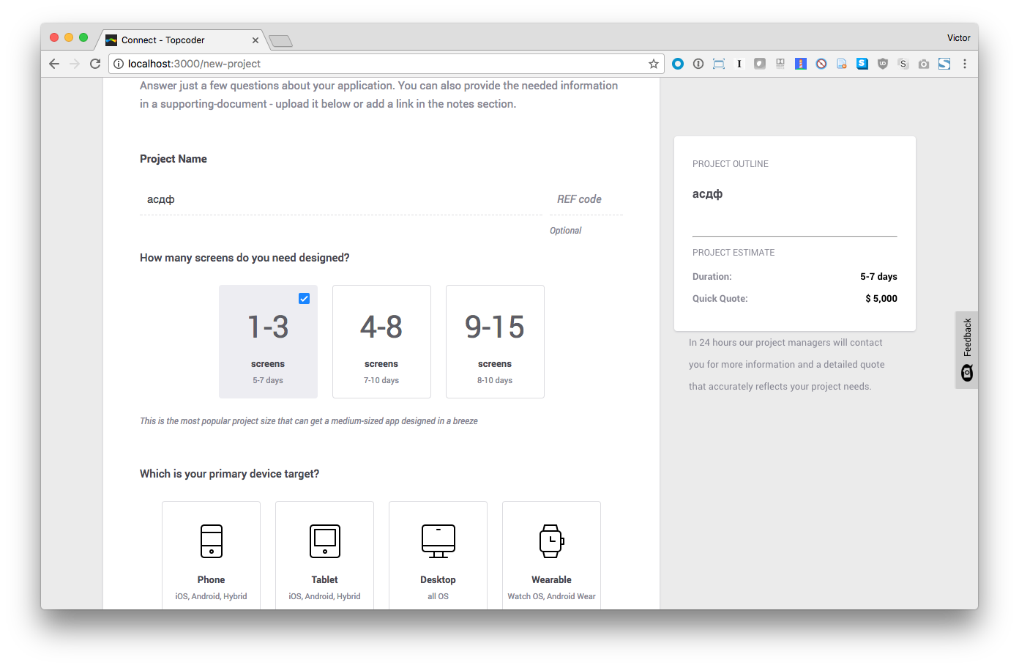Bookmark this page with the star icon
The image size is (1019, 668).
(x=654, y=64)
